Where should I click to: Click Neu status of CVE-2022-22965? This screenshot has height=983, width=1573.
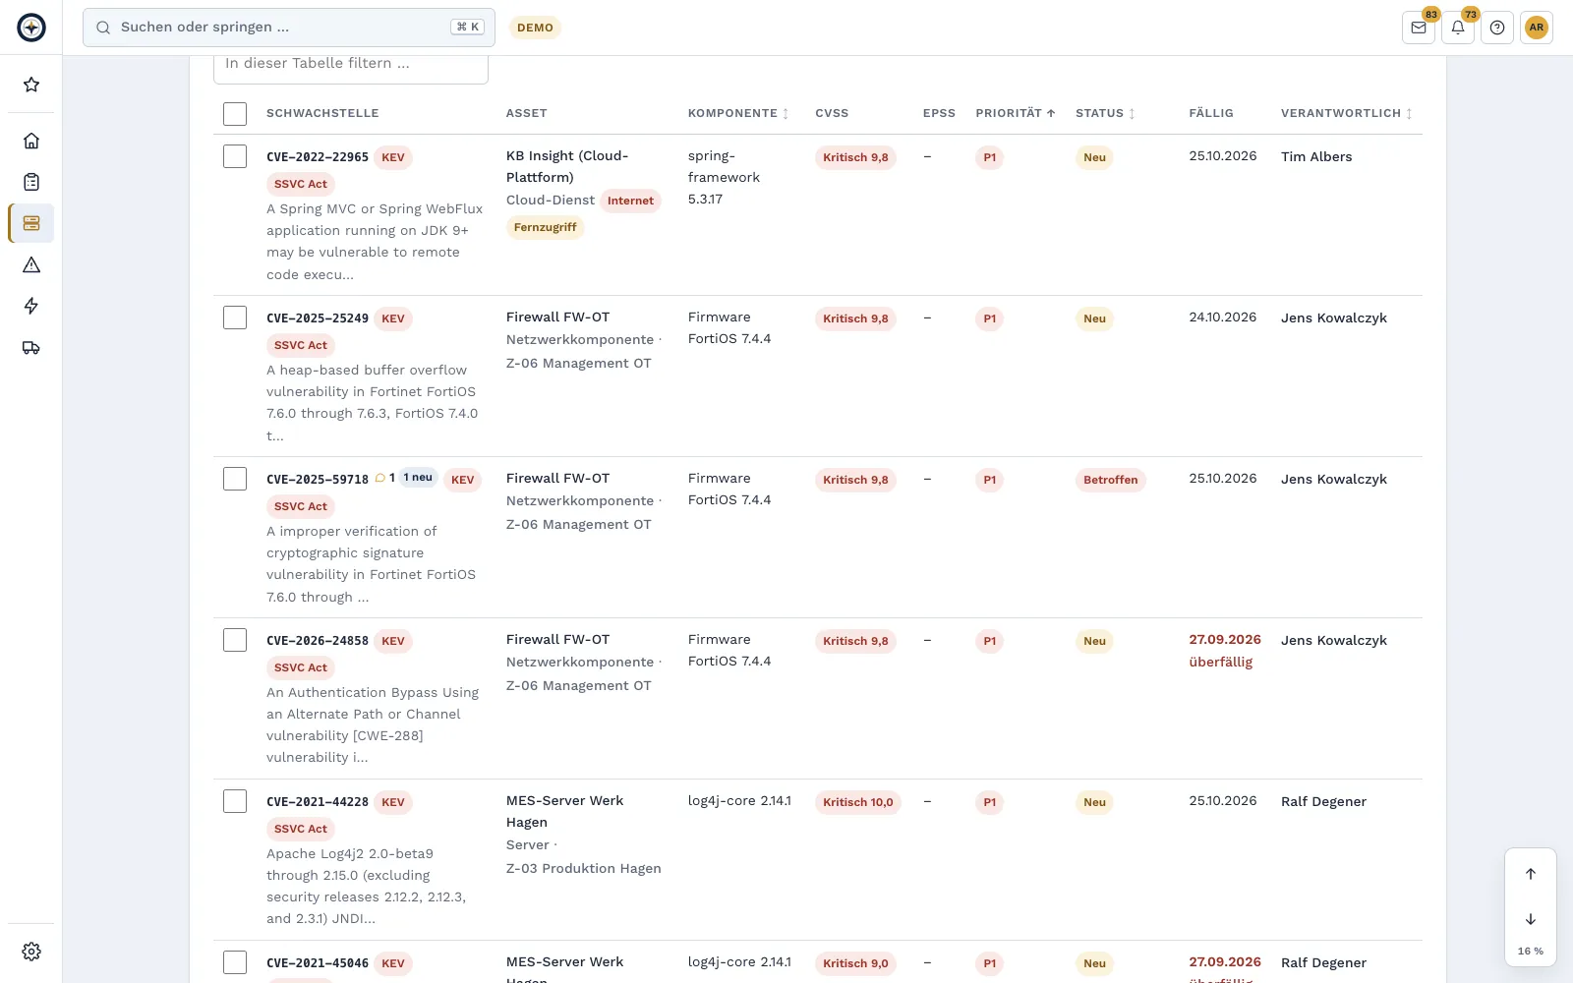(x=1094, y=157)
